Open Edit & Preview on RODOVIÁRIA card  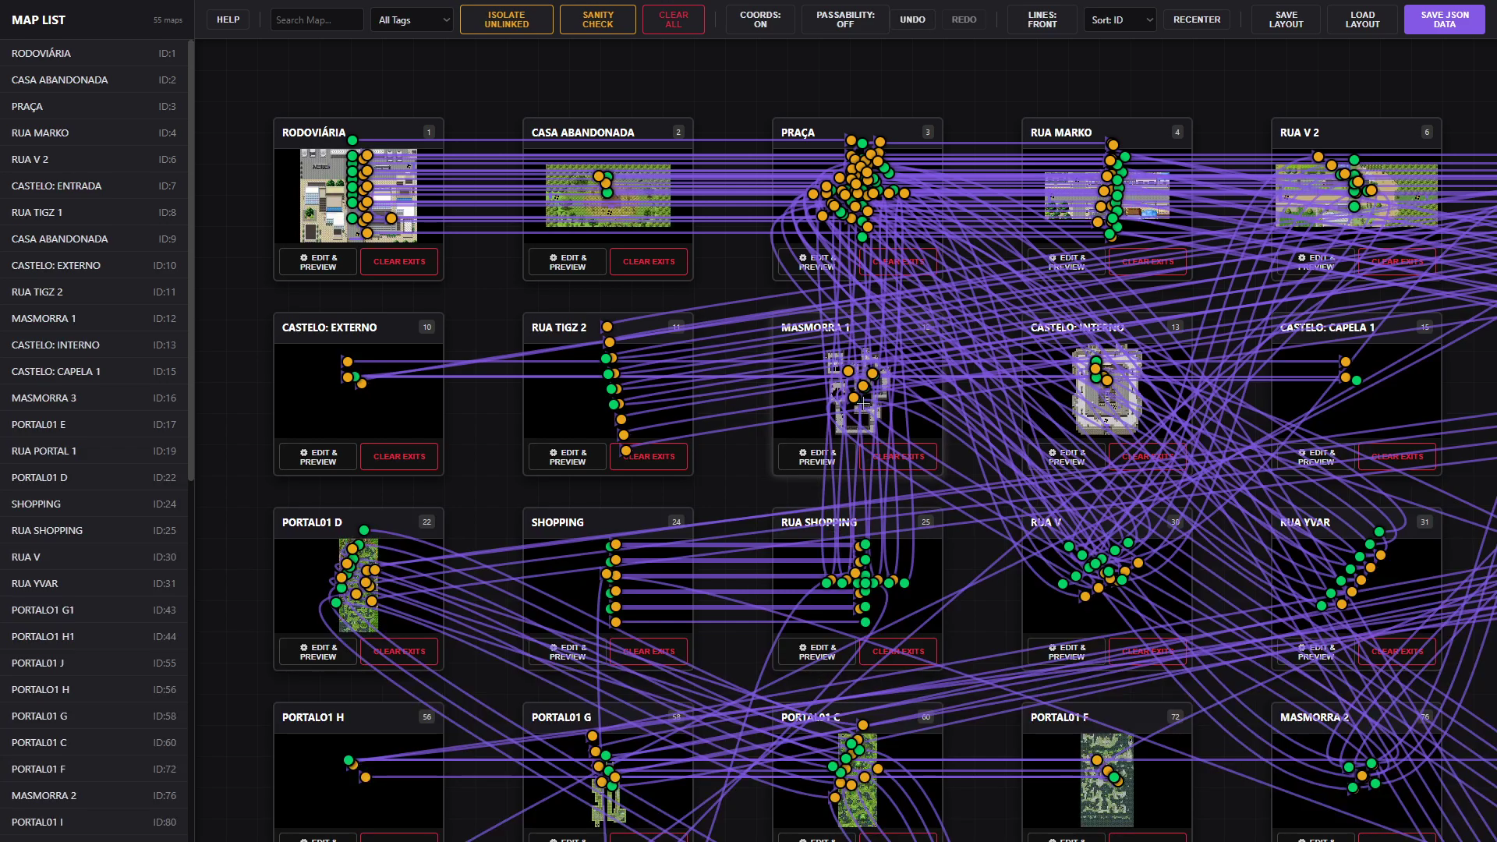pos(318,262)
